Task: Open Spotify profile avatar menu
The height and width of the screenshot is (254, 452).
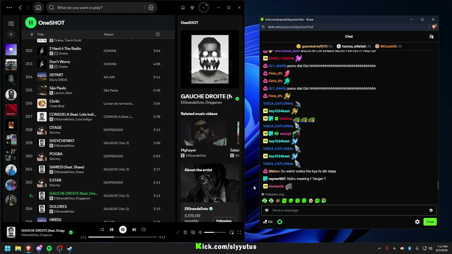Action: point(204,7)
